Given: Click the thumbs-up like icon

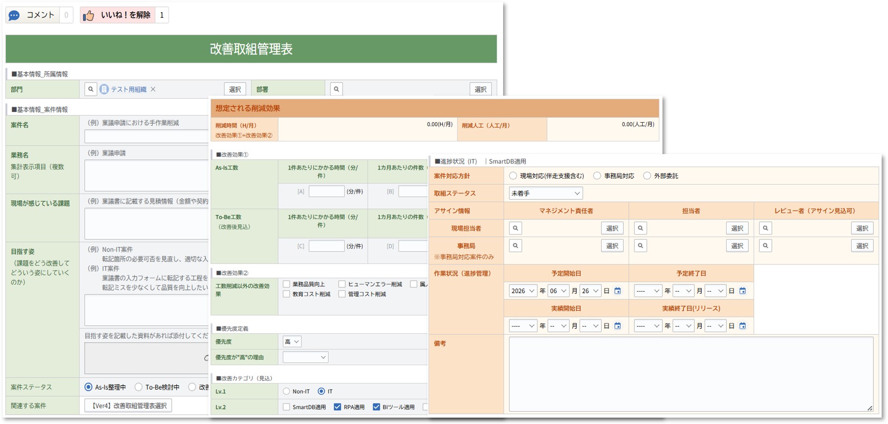Looking at the screenshot, I should pyautogui.click(x=88, y=16).
